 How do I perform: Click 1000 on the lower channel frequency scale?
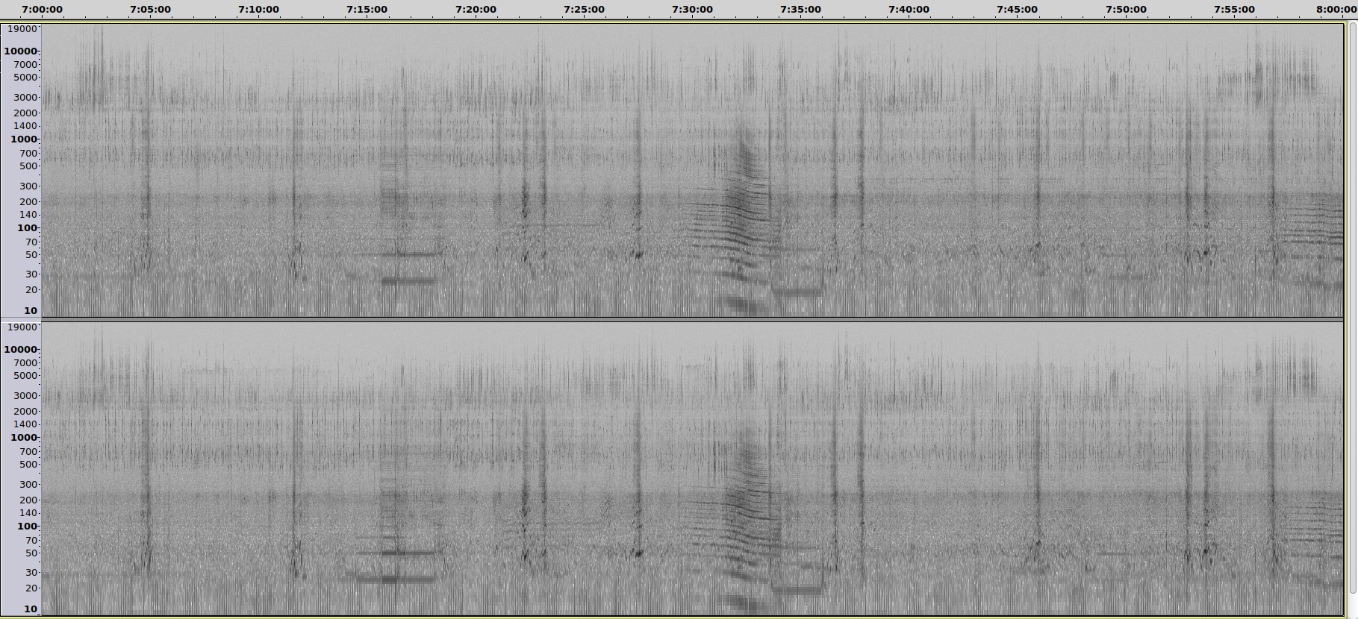(x=24, y=438)
